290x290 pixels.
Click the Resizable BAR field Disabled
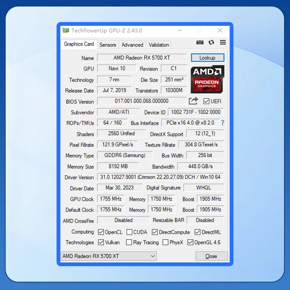pyautogui.click(x=205, y=220)
